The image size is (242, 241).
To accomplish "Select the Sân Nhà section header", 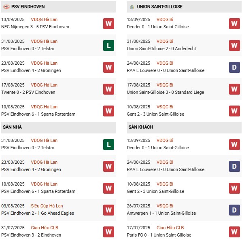I will (x=59, y=127).
